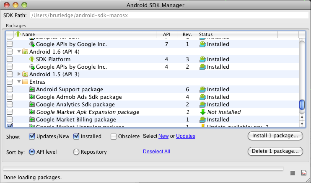Select the Google Admob Ads Sdk package row

(152, 97)
